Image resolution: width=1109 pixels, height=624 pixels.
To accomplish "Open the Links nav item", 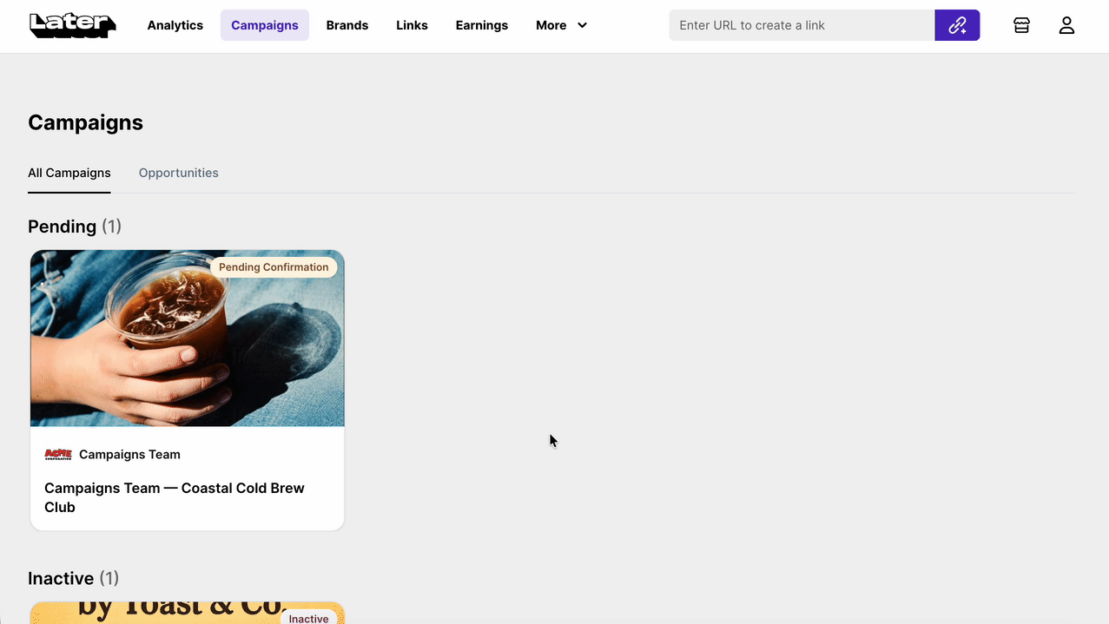I will [412, 25].
